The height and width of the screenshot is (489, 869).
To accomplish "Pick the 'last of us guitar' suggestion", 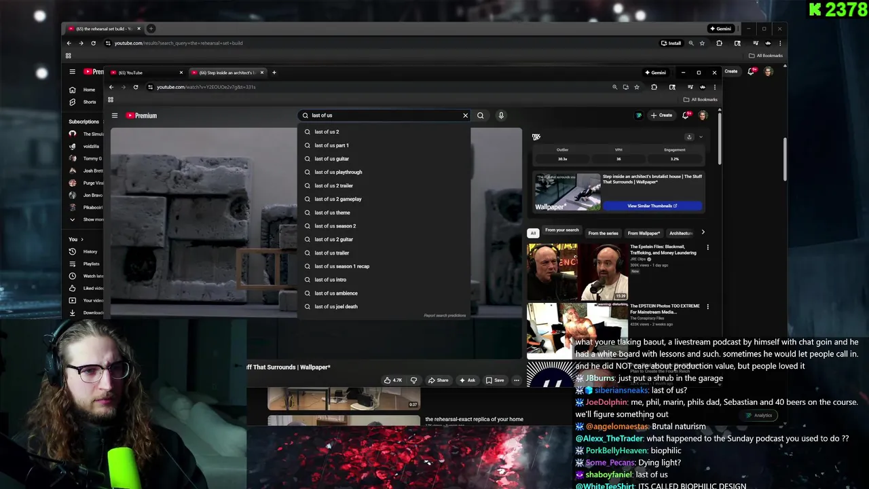I will pos(384,159).
